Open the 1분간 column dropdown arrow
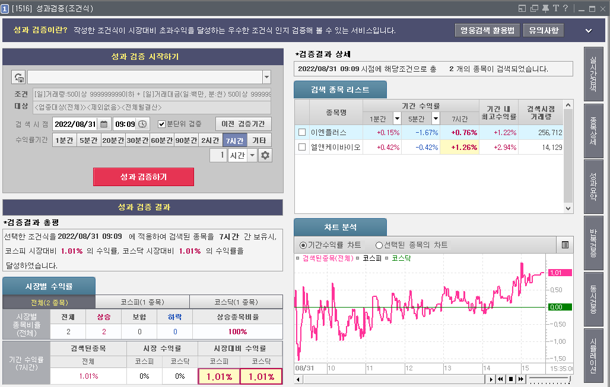This screenshot has height=387, width=610. click(397, 119)
